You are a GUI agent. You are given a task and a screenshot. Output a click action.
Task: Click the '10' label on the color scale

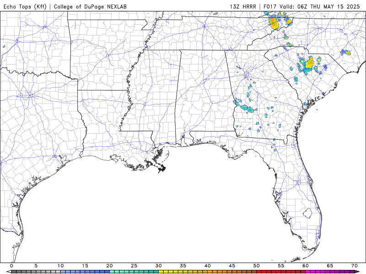click(x=60, y=266)
